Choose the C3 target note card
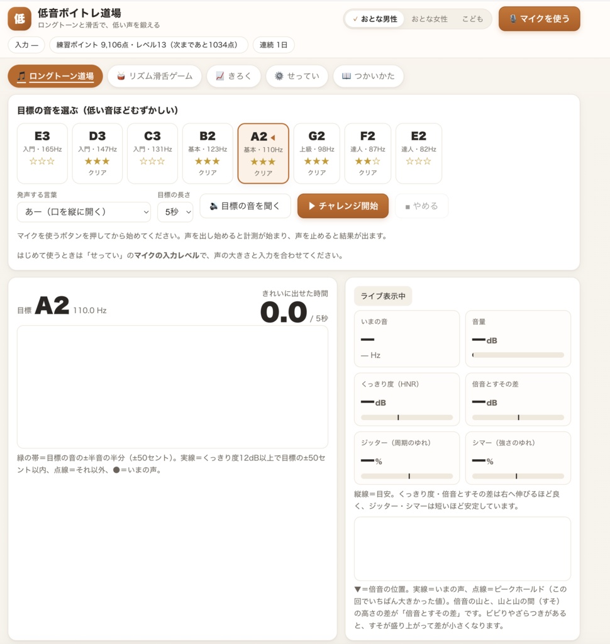Screen dimensions: 610x644 point(152,153)
